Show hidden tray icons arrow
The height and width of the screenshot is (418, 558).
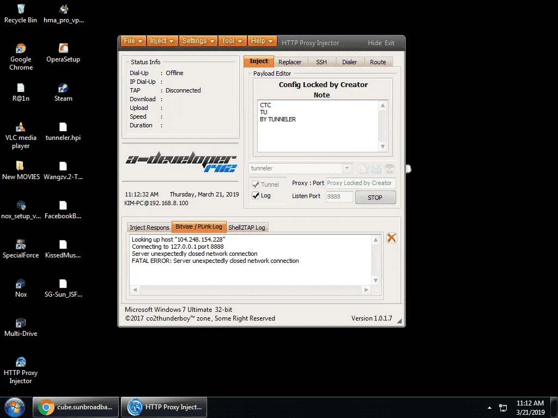coord(489,408)
